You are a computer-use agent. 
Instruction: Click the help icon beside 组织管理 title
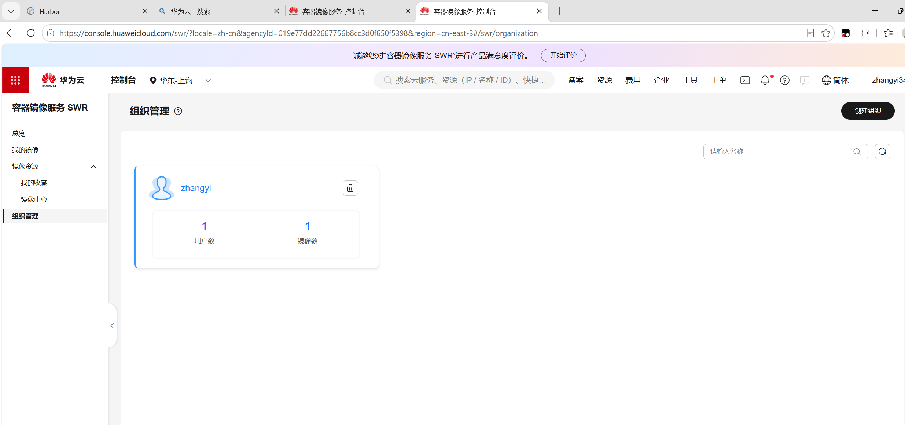[x=178, y=111]
